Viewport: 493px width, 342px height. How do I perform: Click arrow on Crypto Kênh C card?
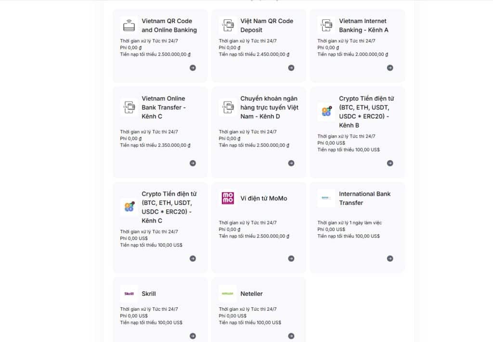click(x=193, y=258)
